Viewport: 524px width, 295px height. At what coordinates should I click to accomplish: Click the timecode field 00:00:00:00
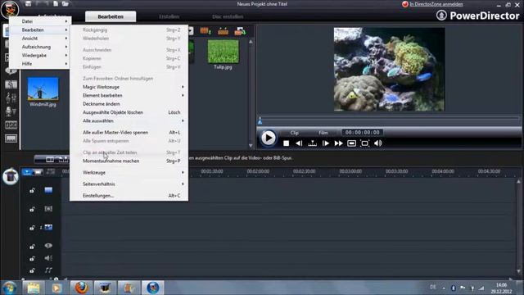pyautogui.click(x=362, y=133)
